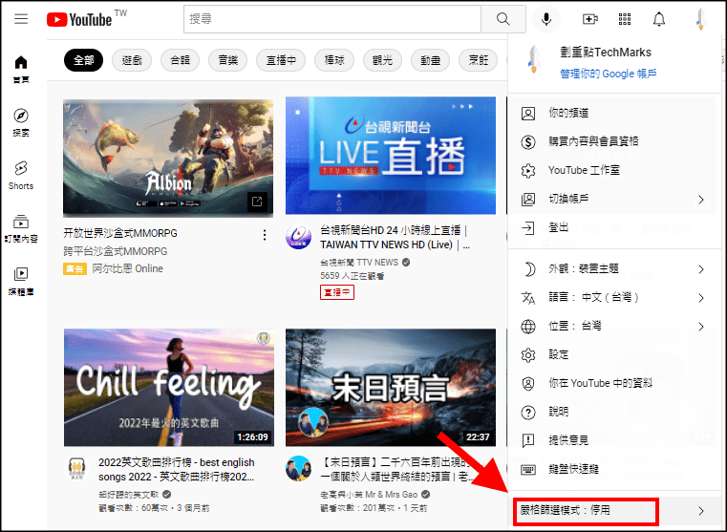The height and width of the screenshot is (532, 727).
Task: Open the Chill feeling video thumbnail
Action: (x=169, y=388)
